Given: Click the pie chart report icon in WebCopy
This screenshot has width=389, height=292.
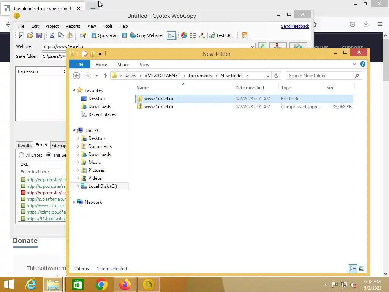Looking at the screenshot, I should [x=184, y=35].
